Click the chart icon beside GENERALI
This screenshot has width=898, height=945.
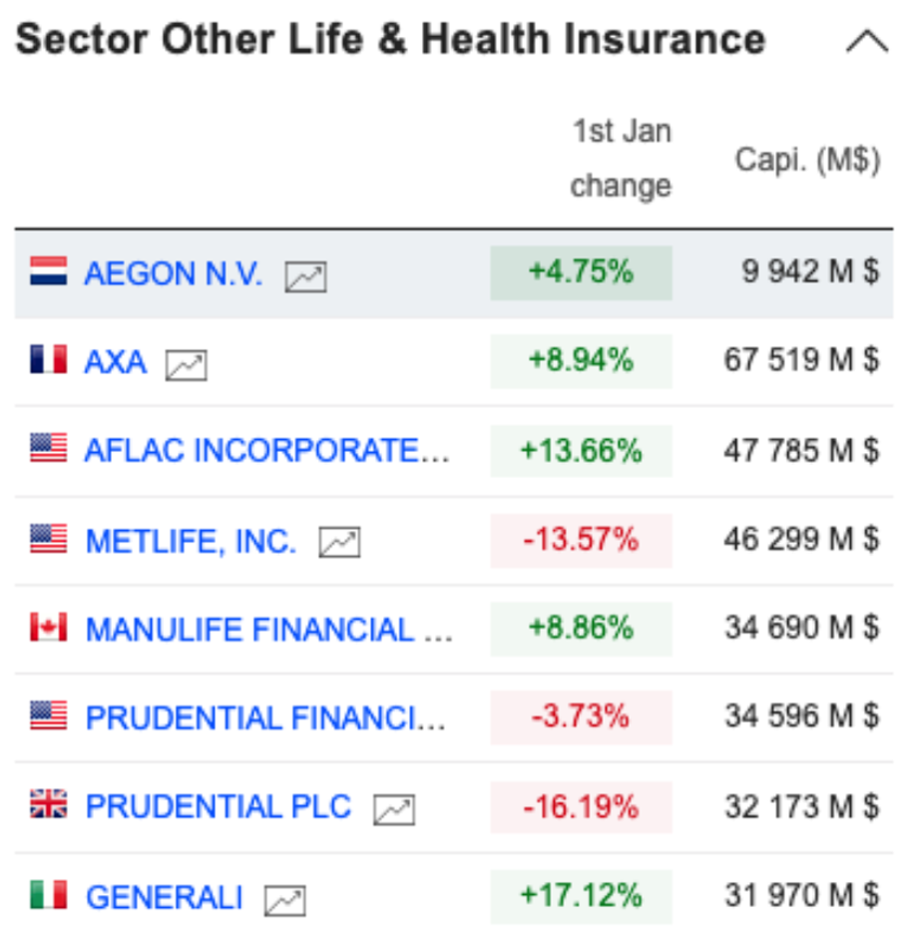(x=285, y=900)
